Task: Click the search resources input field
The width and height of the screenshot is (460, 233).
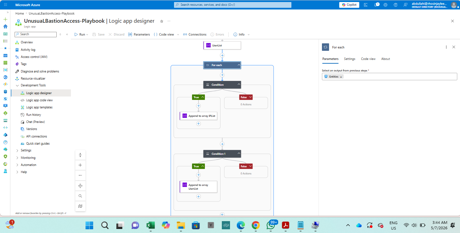Action: (232, 5)
